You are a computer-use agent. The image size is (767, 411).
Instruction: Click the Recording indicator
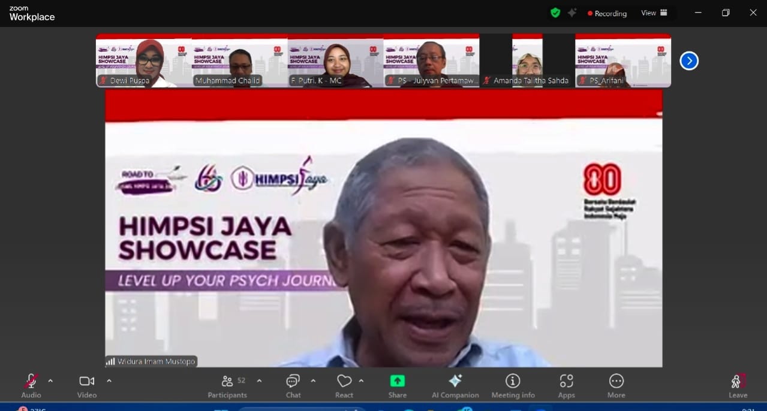click(x=607, y=13)
